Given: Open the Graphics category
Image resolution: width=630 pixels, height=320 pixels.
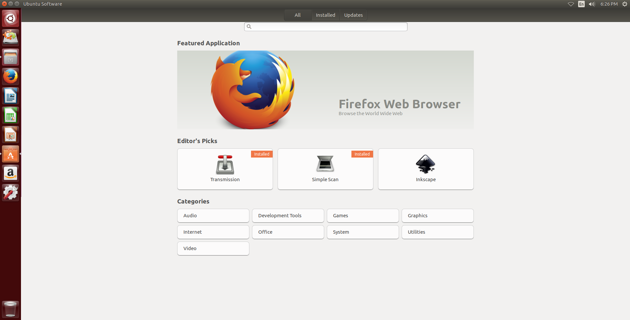Looking at the screenshot, I should point(438,216).
